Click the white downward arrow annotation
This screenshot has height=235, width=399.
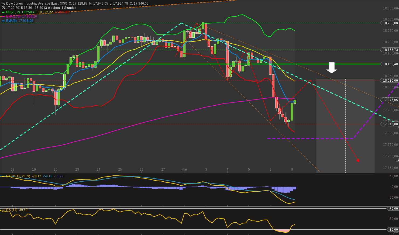(332, 68)
